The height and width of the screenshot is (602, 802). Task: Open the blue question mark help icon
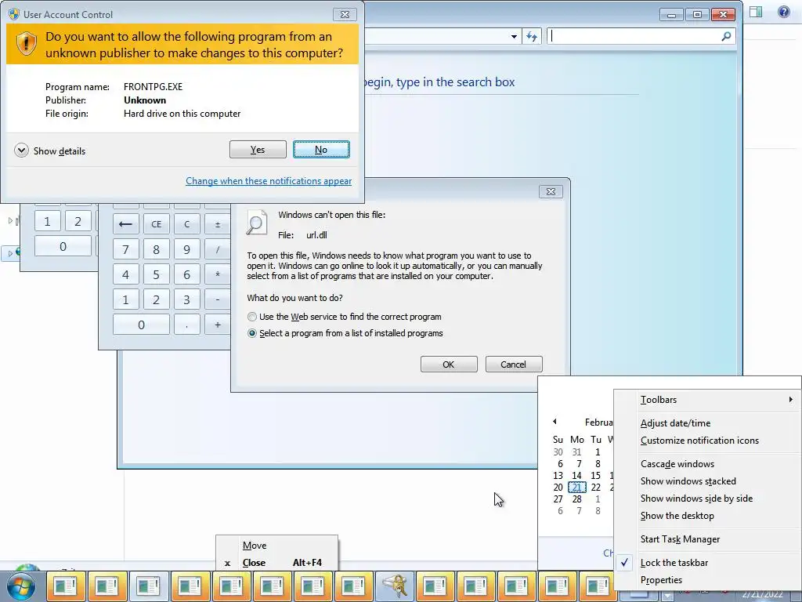783,13
